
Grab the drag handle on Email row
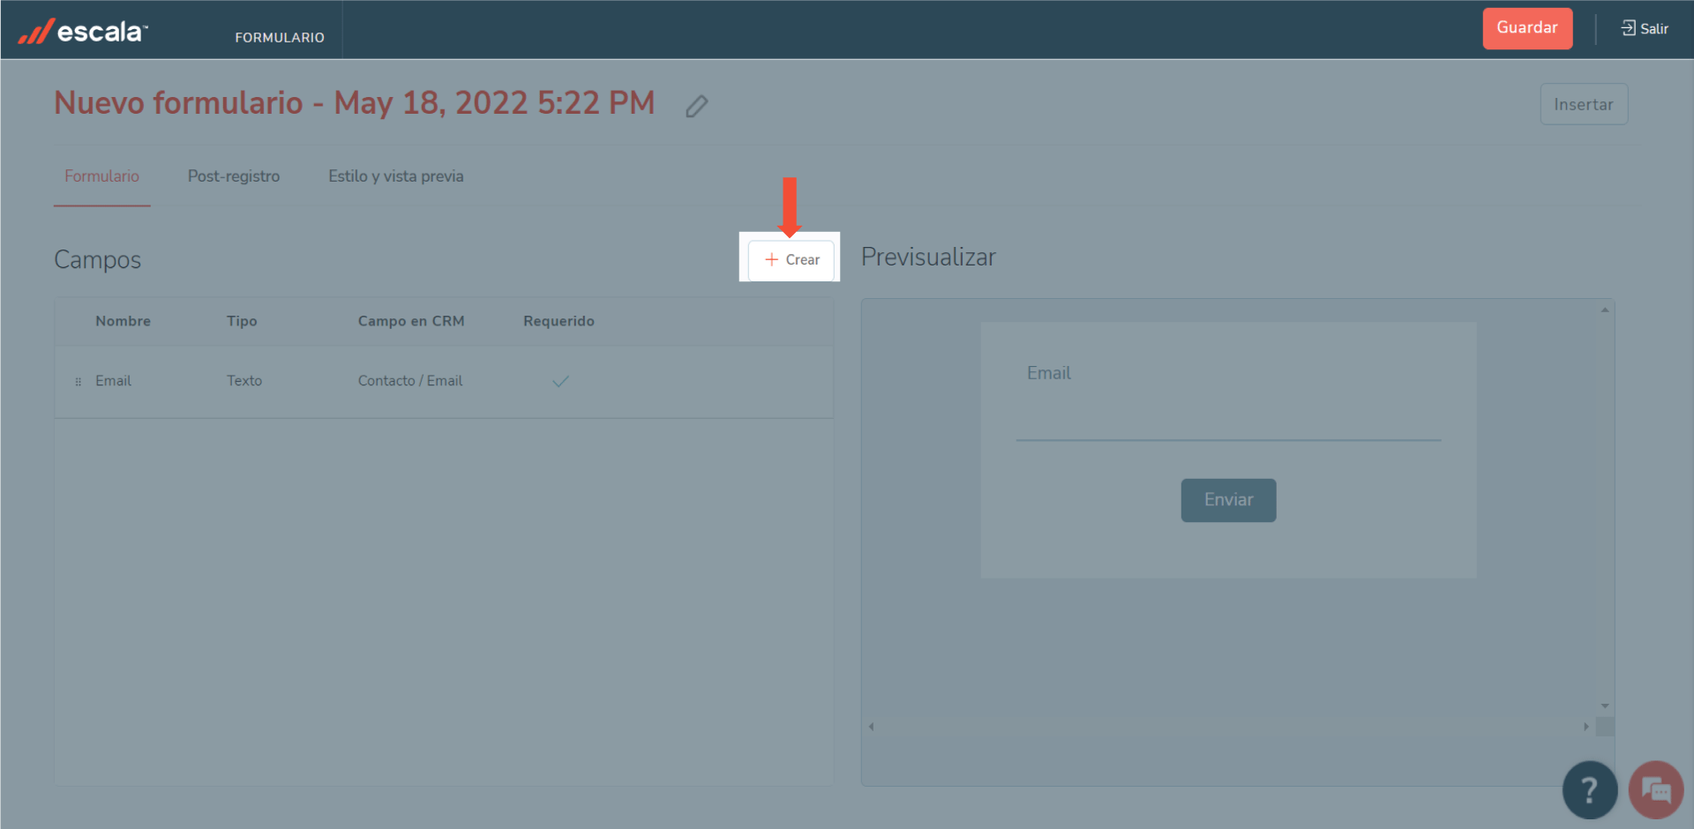(79, 382)
